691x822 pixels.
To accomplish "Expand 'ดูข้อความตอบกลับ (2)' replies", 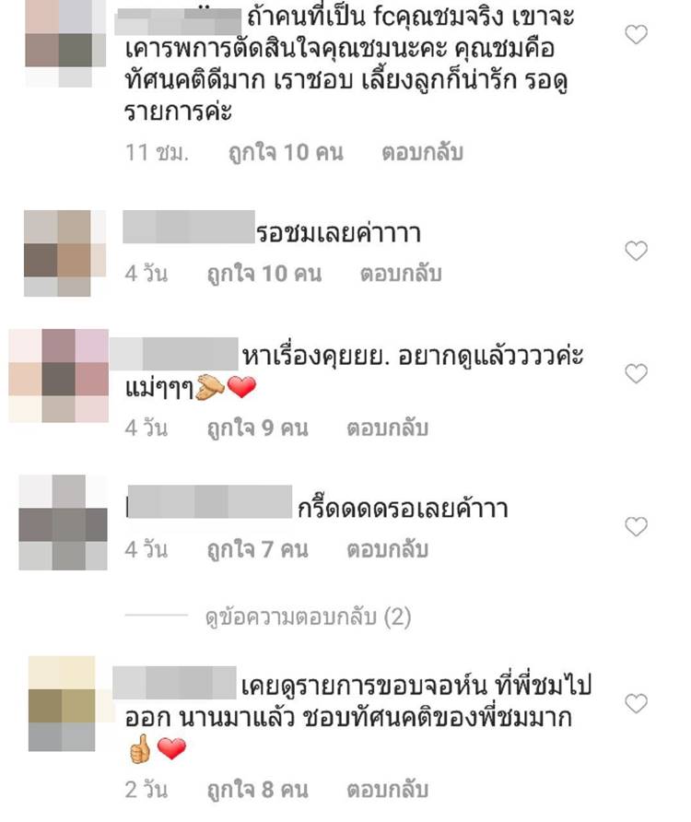I will [308, 617].
